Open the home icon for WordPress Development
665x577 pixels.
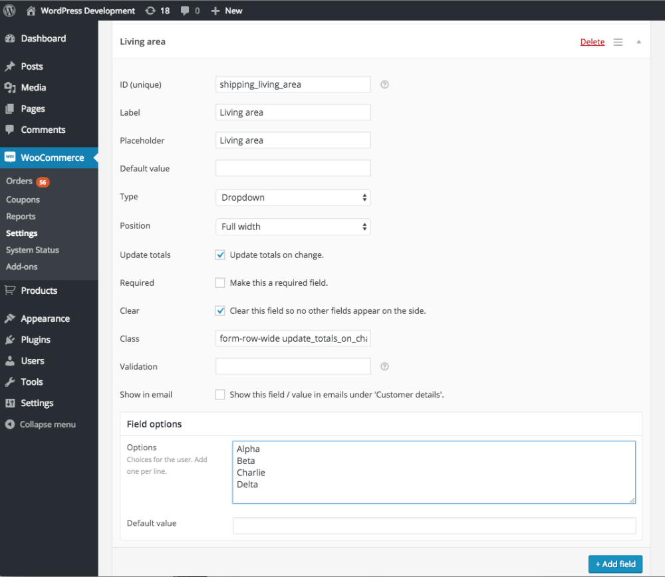[31, 11]
